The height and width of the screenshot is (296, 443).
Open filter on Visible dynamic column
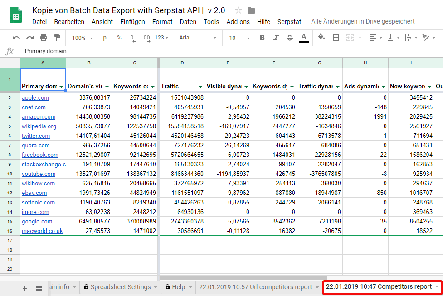pos(246,87)
